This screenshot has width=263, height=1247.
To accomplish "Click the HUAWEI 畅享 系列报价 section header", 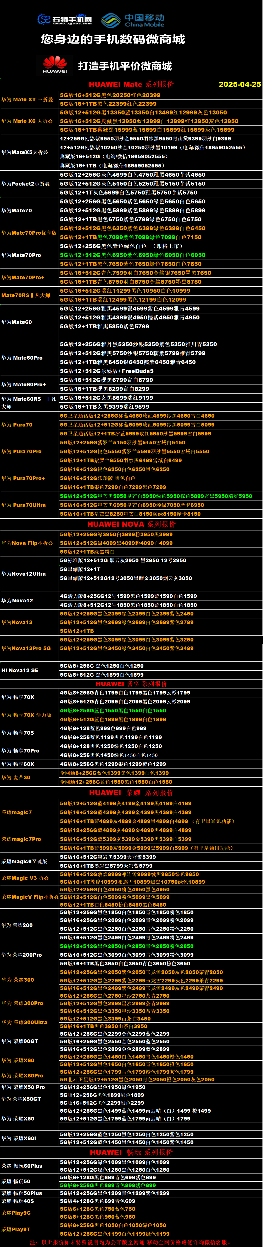I will coord(131,684).
